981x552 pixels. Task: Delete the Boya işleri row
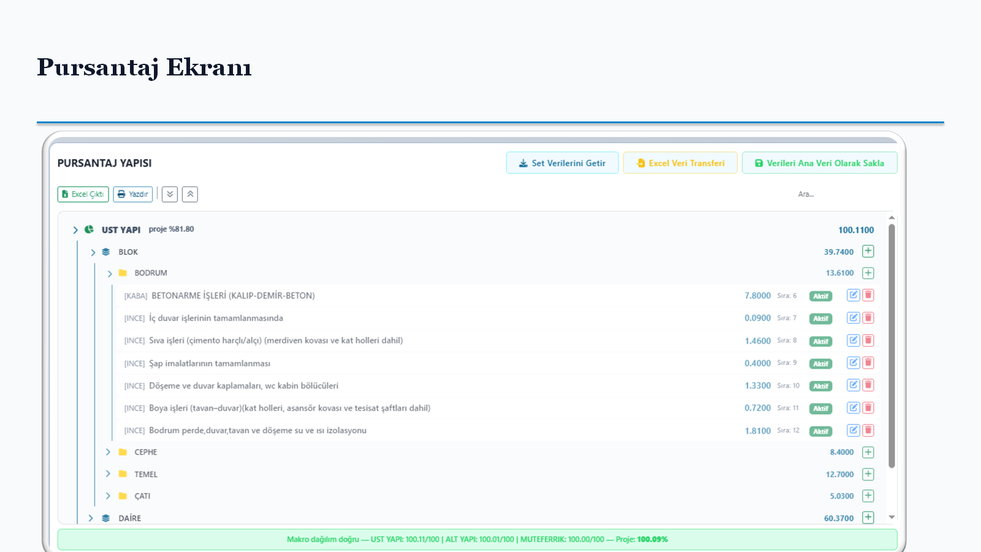pos(868,408)
